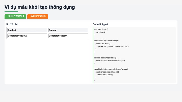
Task: Select the Creator box in UML diagram
Action: tap(68, 30)
